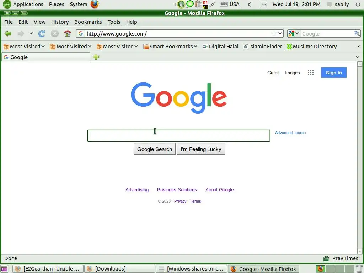Click the URL address field
This screenshot has height=273, width=364.
178,34
